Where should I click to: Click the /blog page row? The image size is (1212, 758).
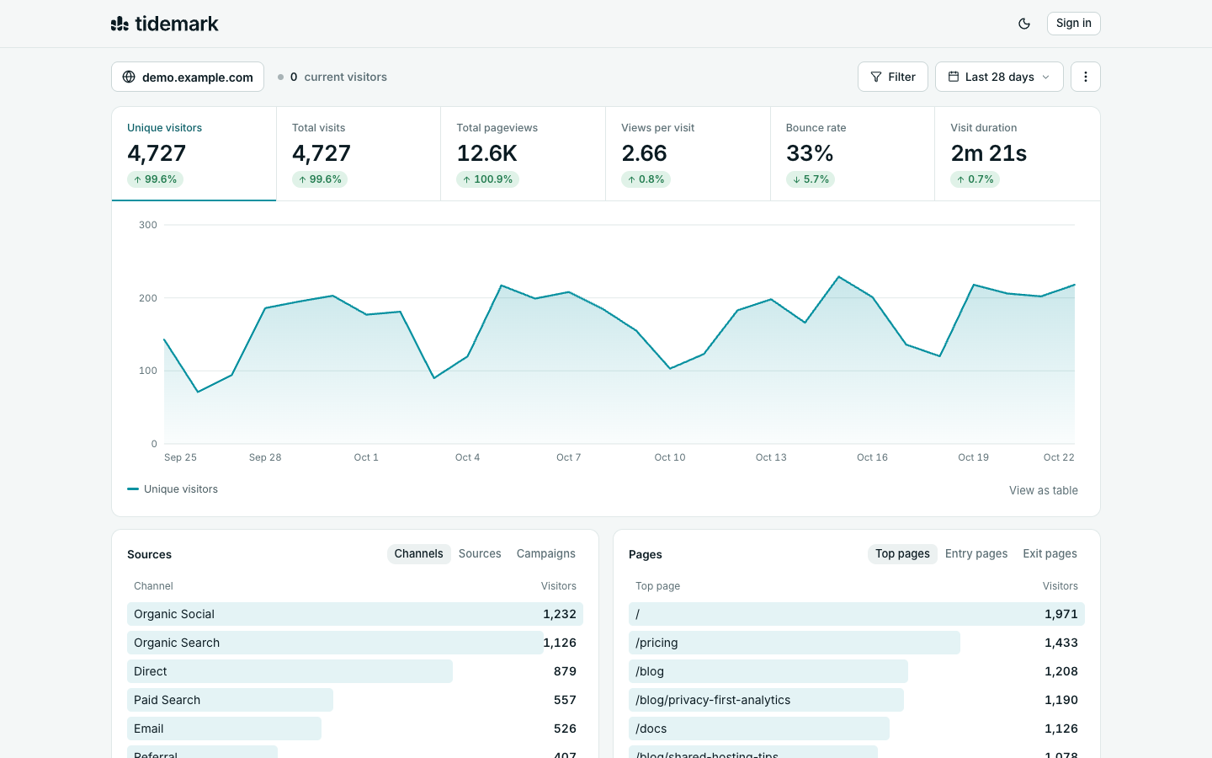click(x=857, y=671)
